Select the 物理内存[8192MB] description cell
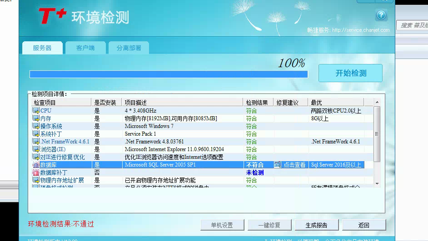Viewport: 428px width, 241px height. tap(171, 118)
